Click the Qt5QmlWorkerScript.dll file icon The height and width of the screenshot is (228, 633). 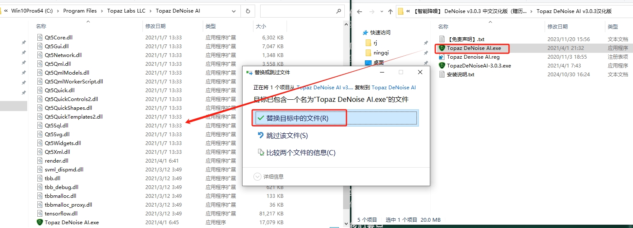click(40, 81)
